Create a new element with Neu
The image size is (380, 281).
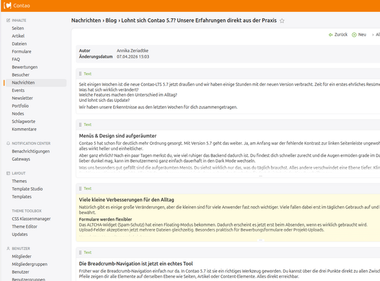coord(359,35)
